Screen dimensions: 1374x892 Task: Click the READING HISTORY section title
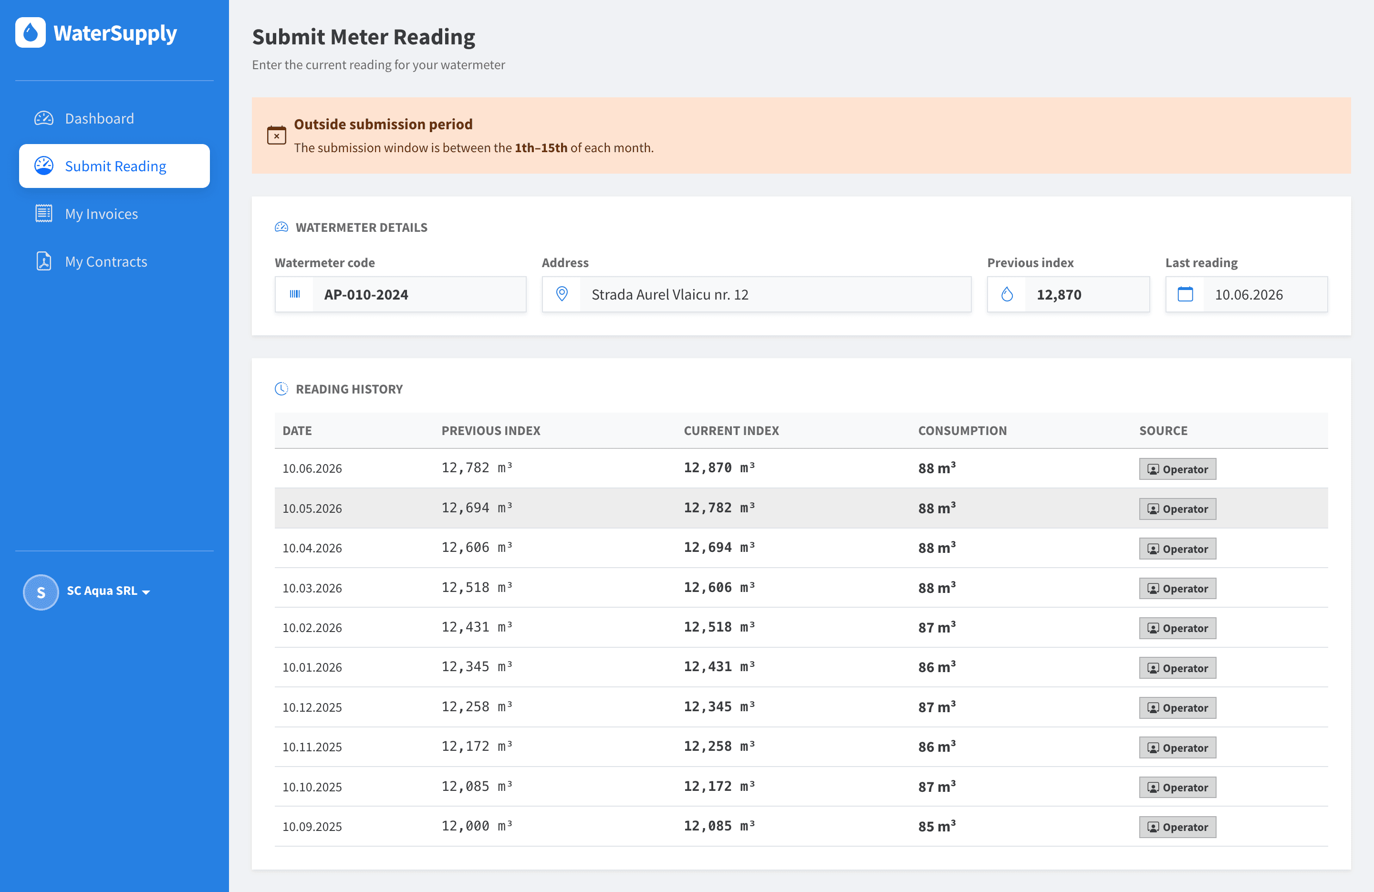pos(349,389)
